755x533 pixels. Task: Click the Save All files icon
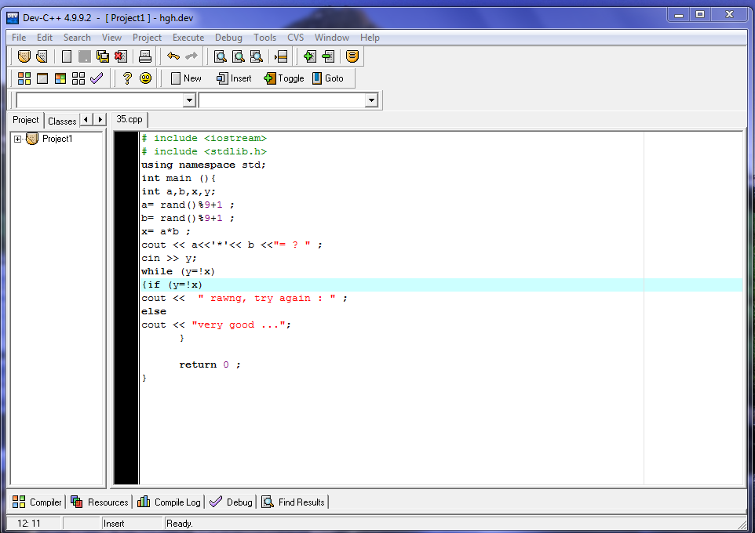[103, 56]
